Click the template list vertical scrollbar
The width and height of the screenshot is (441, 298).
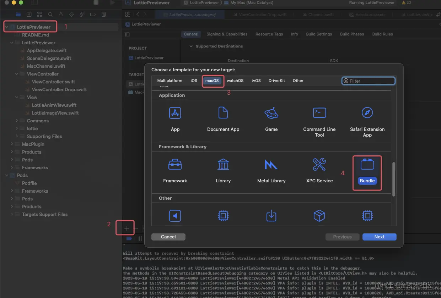point(393,180)
